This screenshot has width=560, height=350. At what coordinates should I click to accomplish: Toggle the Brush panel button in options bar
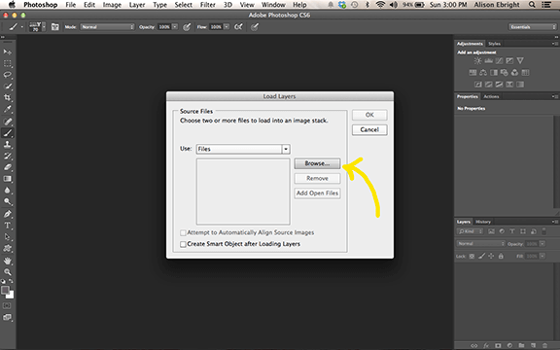pos(55,27)
